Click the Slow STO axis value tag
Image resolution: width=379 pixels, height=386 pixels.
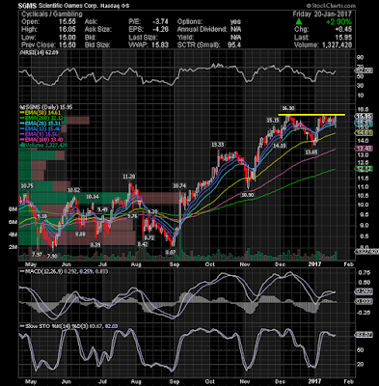pos(364,335)
